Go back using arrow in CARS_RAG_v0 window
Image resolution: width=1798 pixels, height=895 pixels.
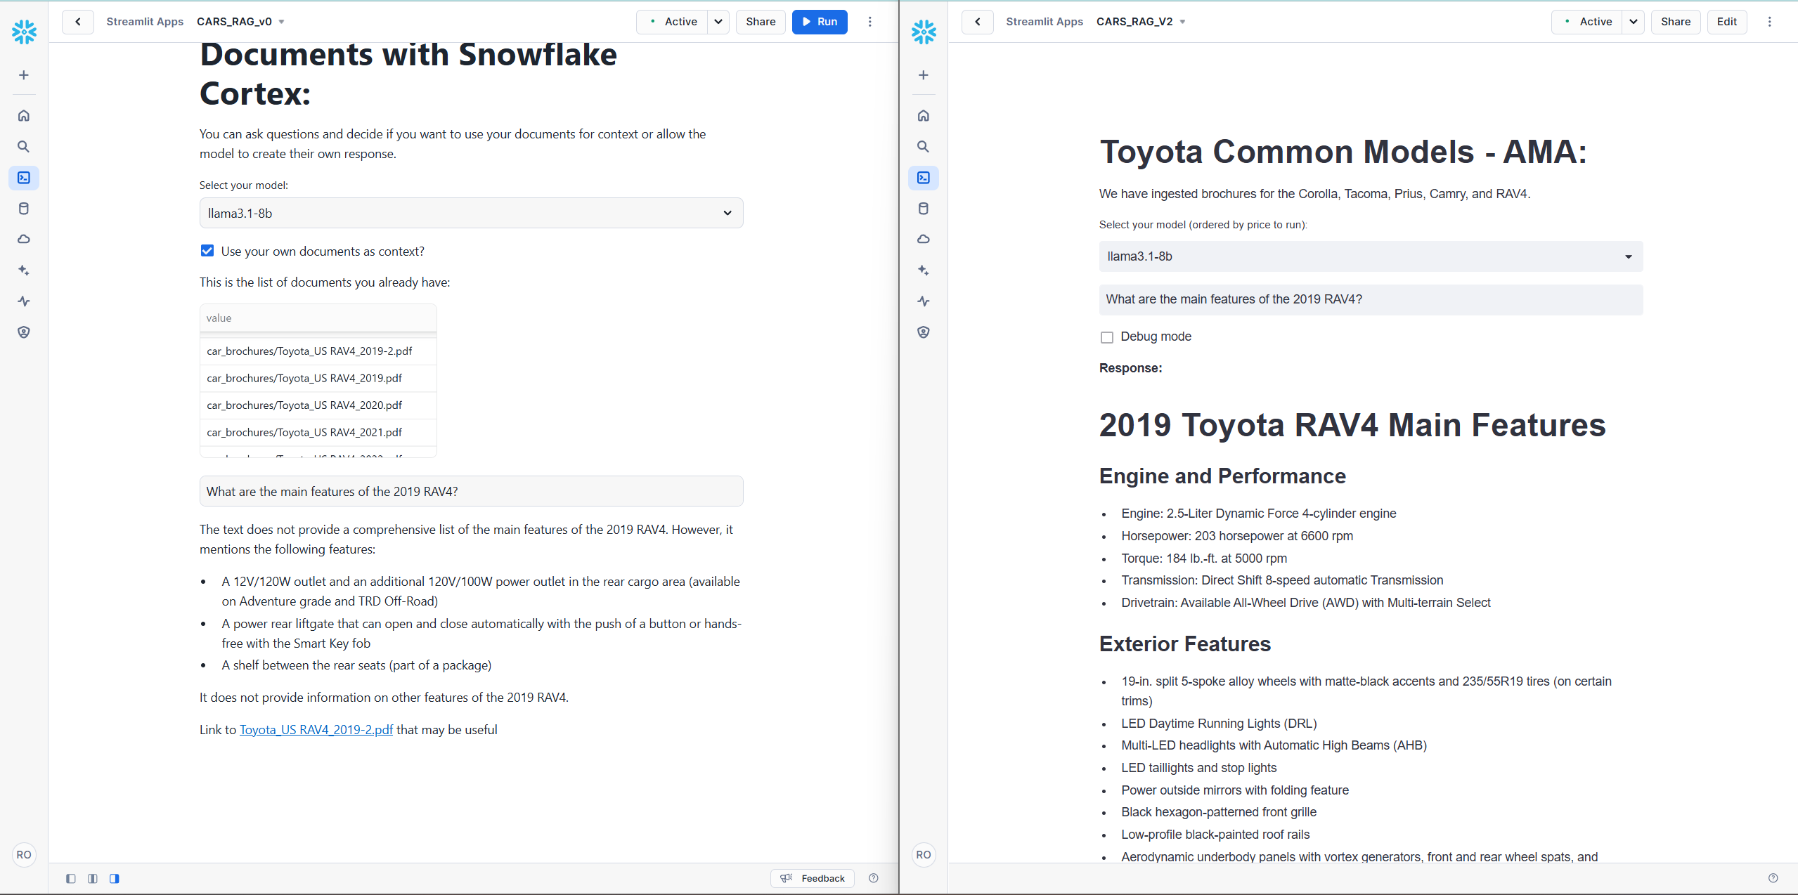point(78,22)
